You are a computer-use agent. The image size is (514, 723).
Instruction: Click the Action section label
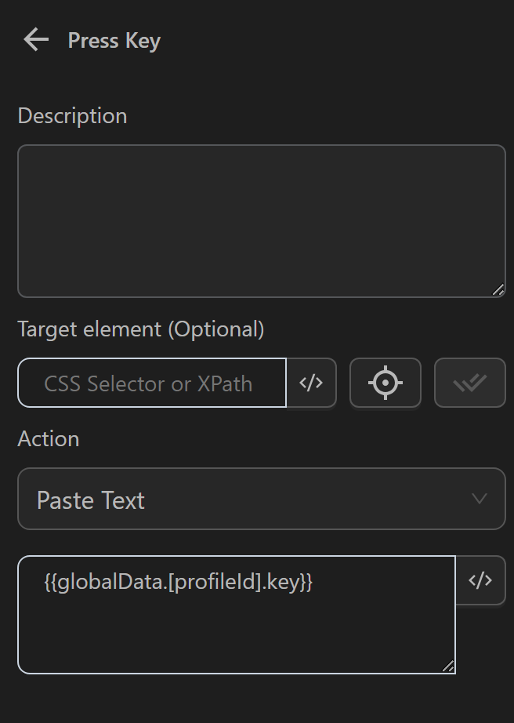(x=48, y=439)
